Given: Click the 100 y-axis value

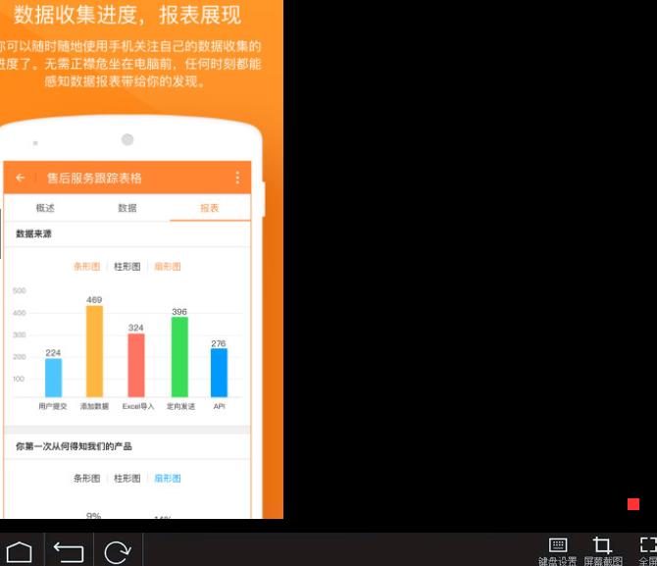Looking at the screenshot, I should tap(19, 379).
